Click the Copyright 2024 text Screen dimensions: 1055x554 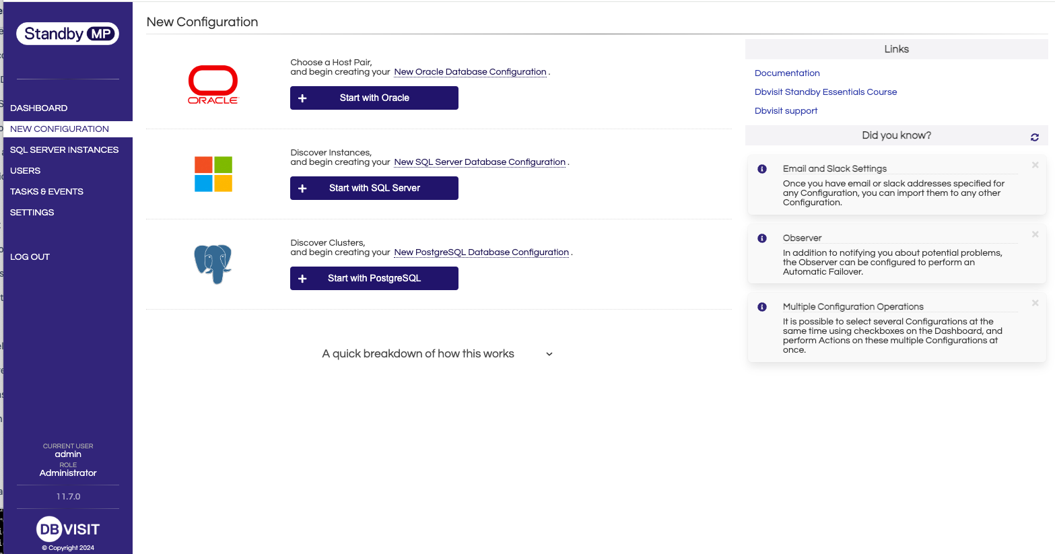click(x=68, y=548)
